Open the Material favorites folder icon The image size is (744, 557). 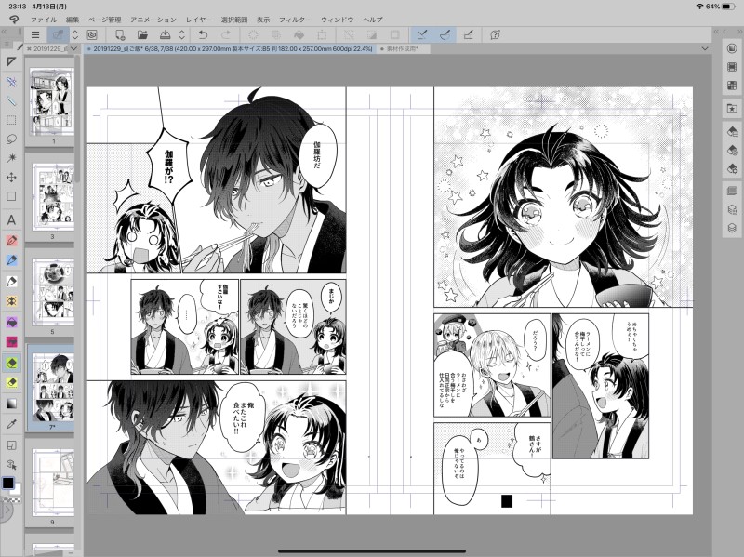click(x=732, y=108)
